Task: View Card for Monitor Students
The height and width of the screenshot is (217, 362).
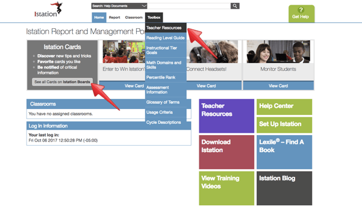Action: (278, 86)
